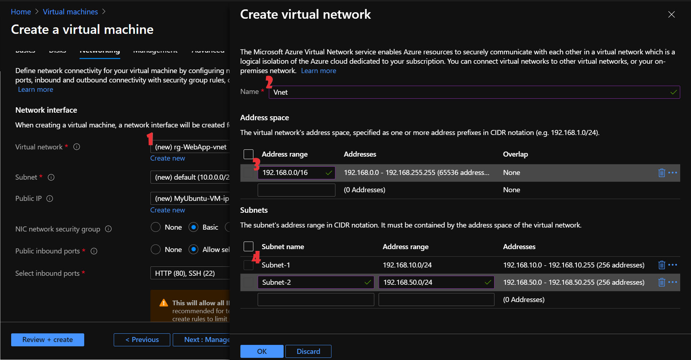The image size is (691, 360).
Task: Click info icon next to Virtual network
Action: coord(77,147)
